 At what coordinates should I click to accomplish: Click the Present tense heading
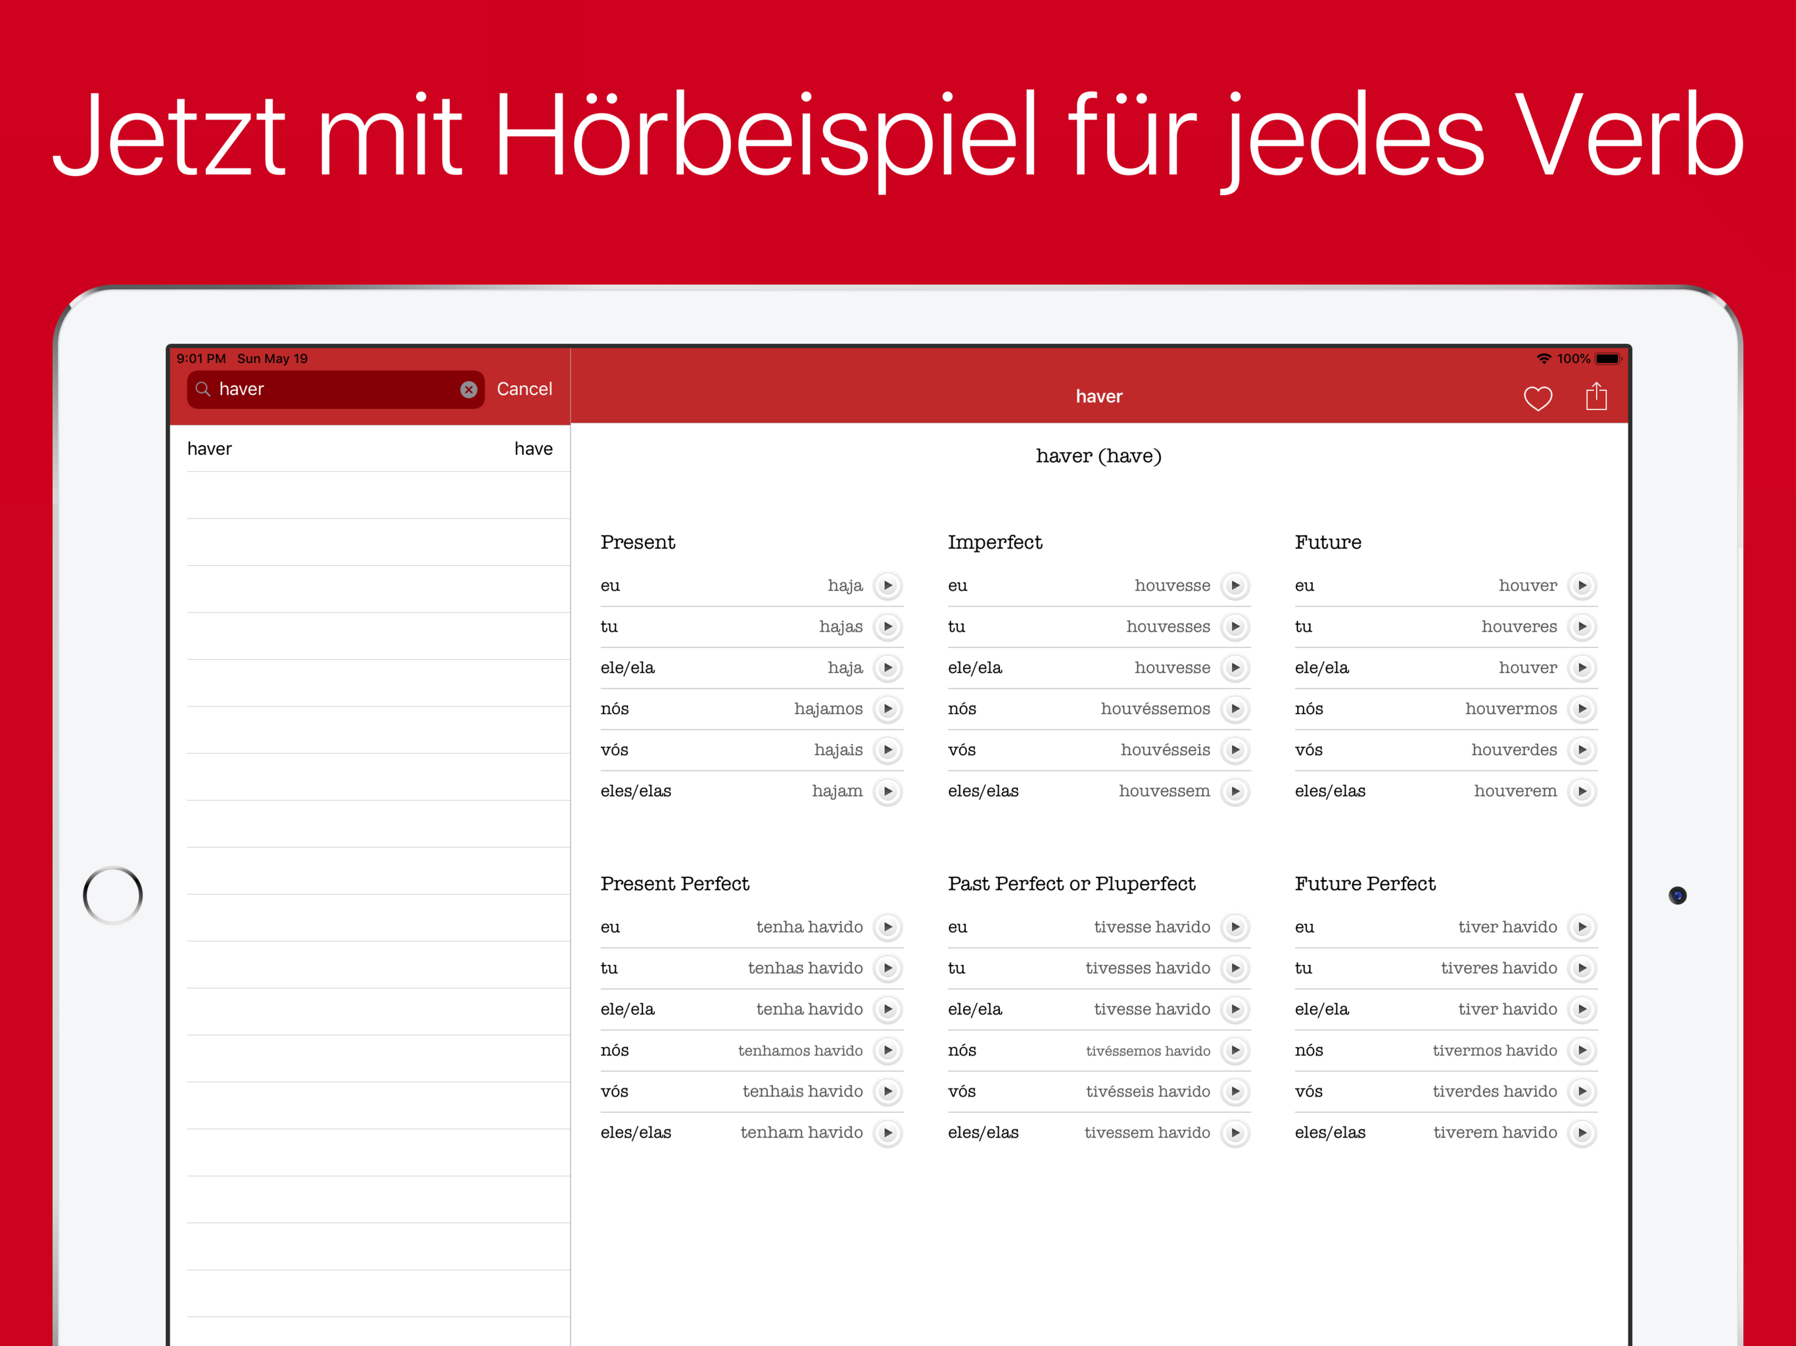[x=638, y=542]
